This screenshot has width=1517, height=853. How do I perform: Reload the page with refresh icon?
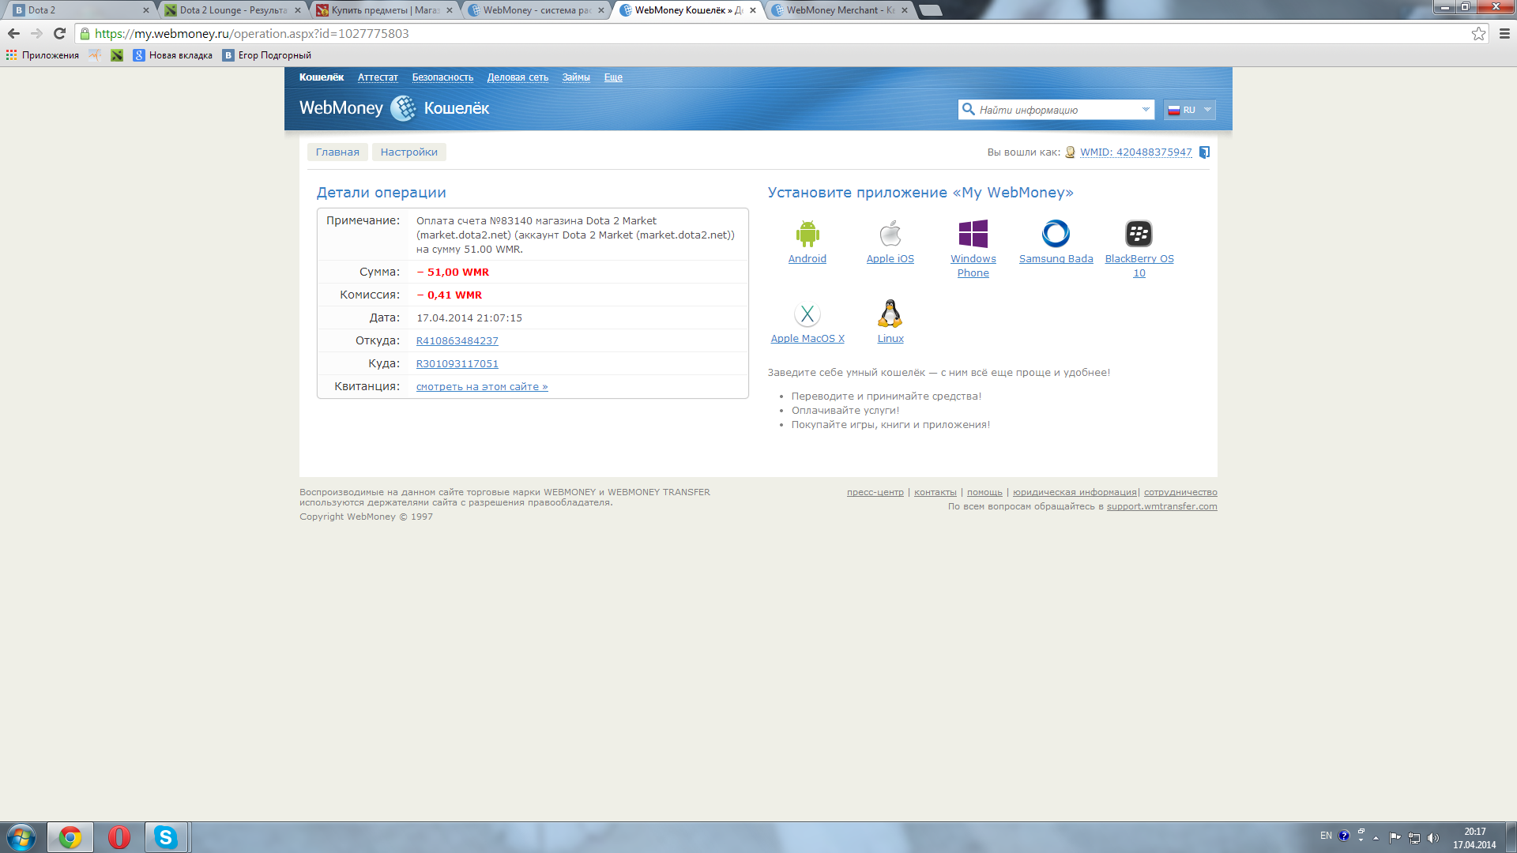(59, 33)
